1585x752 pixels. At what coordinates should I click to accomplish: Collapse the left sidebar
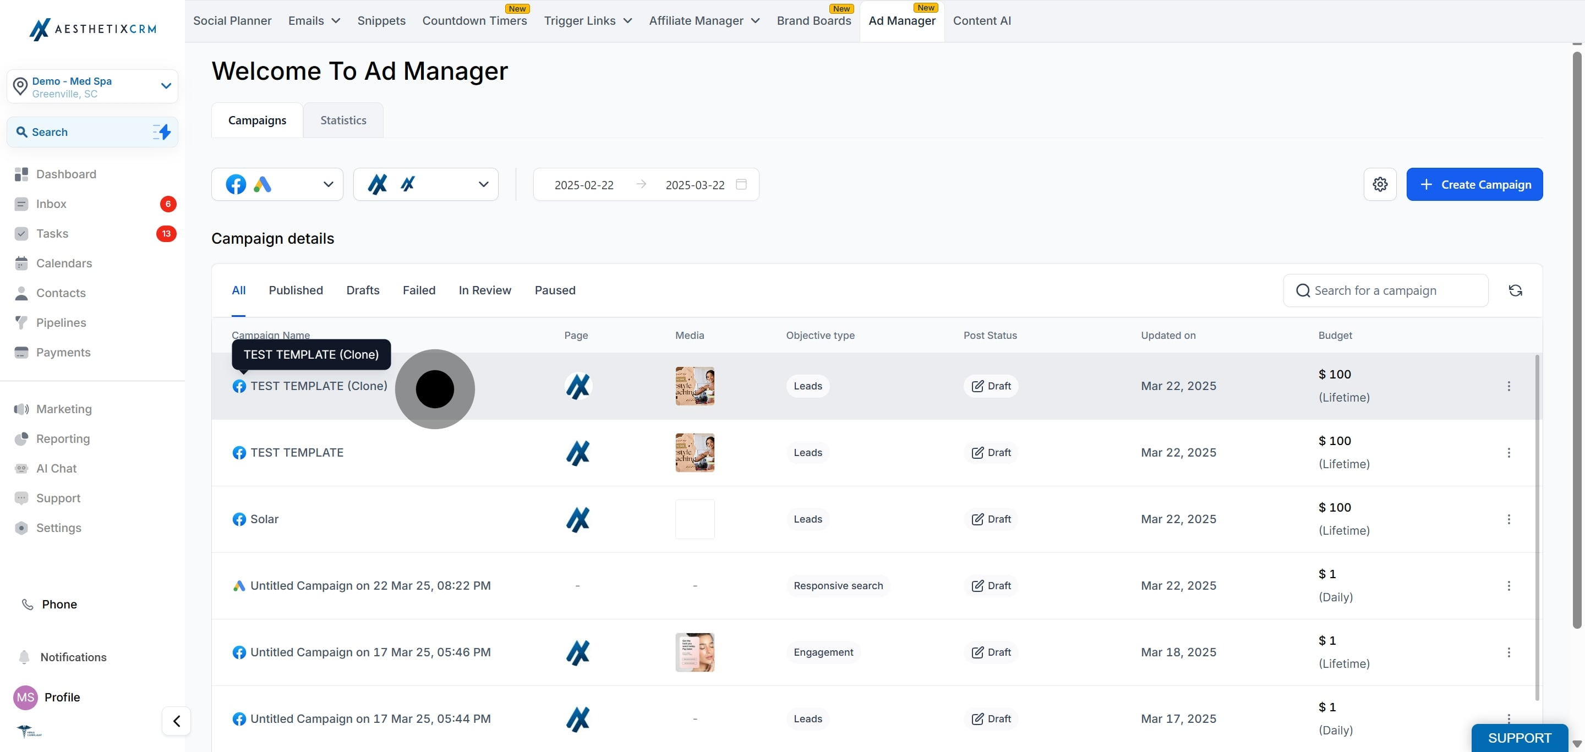pyautogui.click(x=177, y=721)
